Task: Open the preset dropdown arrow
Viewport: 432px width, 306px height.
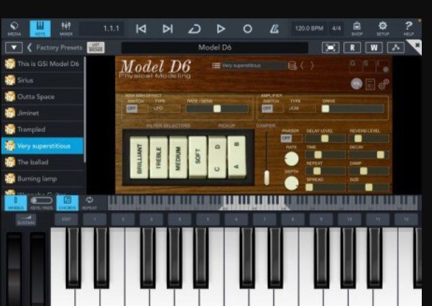Action: click(x=14, y=48)
